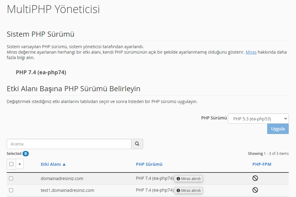
Task: Sort the table by PHP-FPM column
Action: click(261, 164)
